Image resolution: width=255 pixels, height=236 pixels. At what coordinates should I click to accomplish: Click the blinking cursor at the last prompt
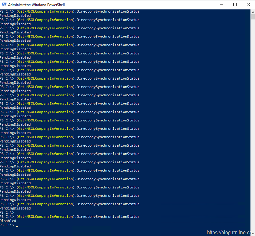[18, 226]
